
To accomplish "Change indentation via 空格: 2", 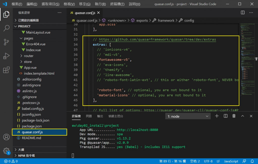I will pyautogui.click(x=195, y=161).
